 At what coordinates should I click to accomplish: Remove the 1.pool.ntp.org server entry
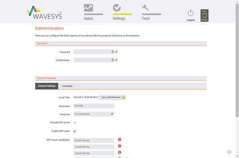coord(119,146)
